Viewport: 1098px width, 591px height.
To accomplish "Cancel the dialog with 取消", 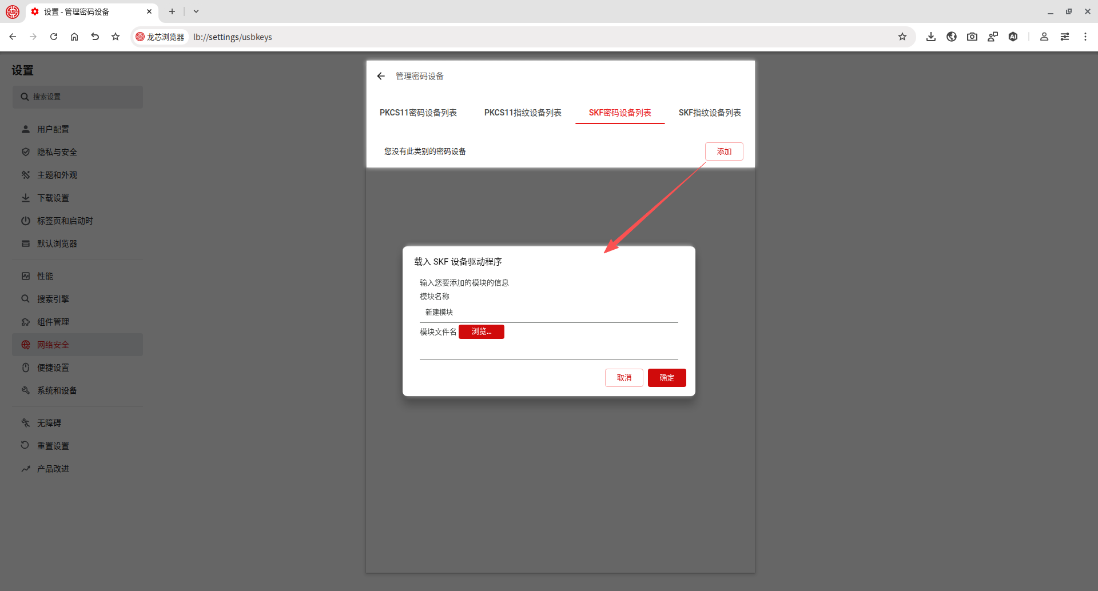I will 624,378.
